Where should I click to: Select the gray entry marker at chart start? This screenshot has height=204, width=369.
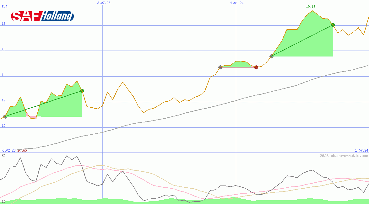5,117
